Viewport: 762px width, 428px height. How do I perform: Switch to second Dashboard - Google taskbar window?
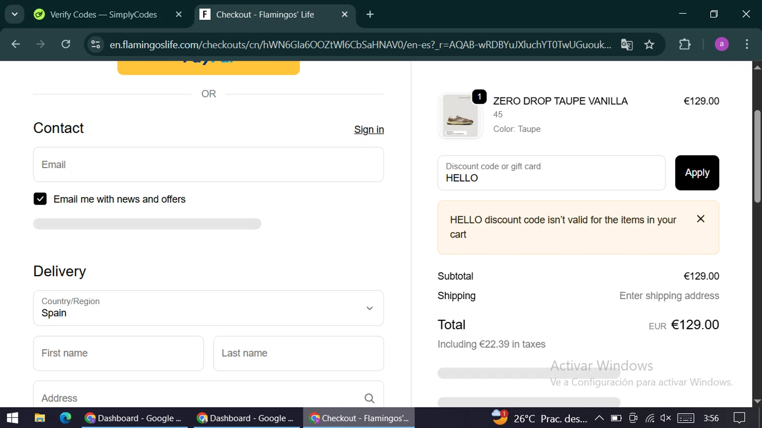pos(247,418)
